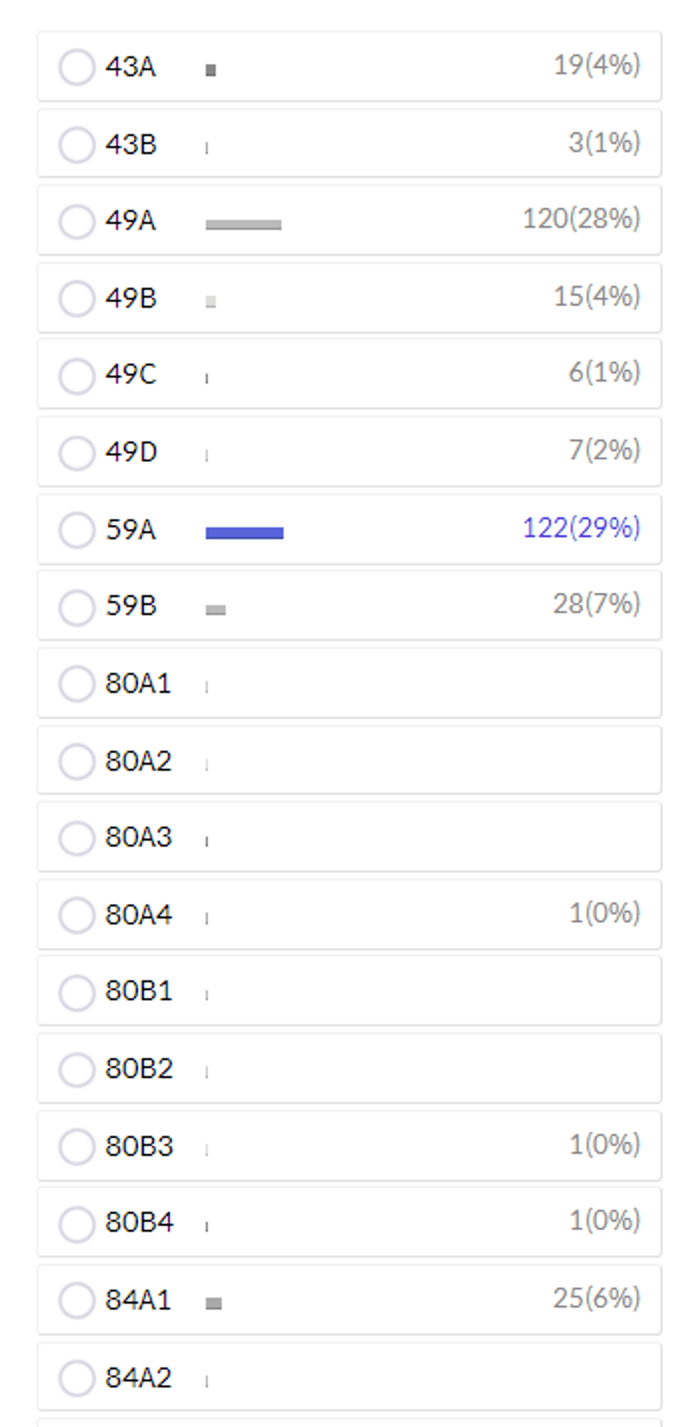This screenshot has height=1427, width=684.
Task: Select the 80A4 radio button
Action: tap(77, 915)
